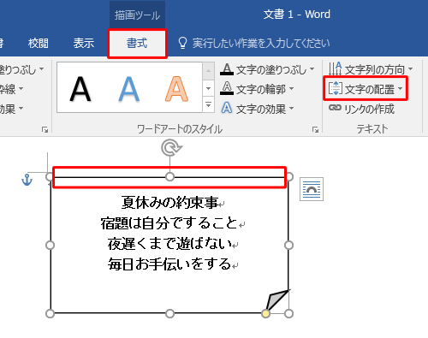Expand the full WordArt styles gallery
This screenshot has width=428, height=338.
[x=209, y=104]
